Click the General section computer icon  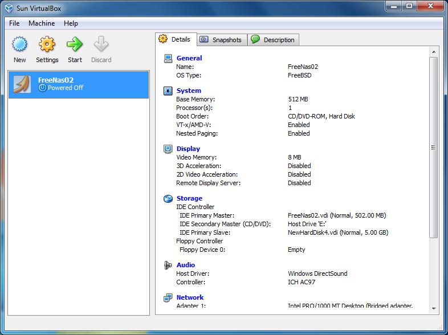[168, 58]
